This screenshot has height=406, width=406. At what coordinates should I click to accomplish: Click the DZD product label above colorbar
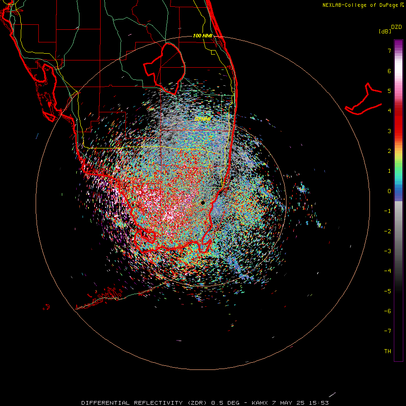(x=397, y=27)
